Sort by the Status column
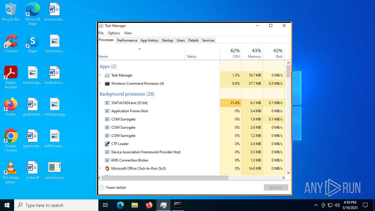The width and height of the screenshot is (375, 211). [x=203, y=54]
